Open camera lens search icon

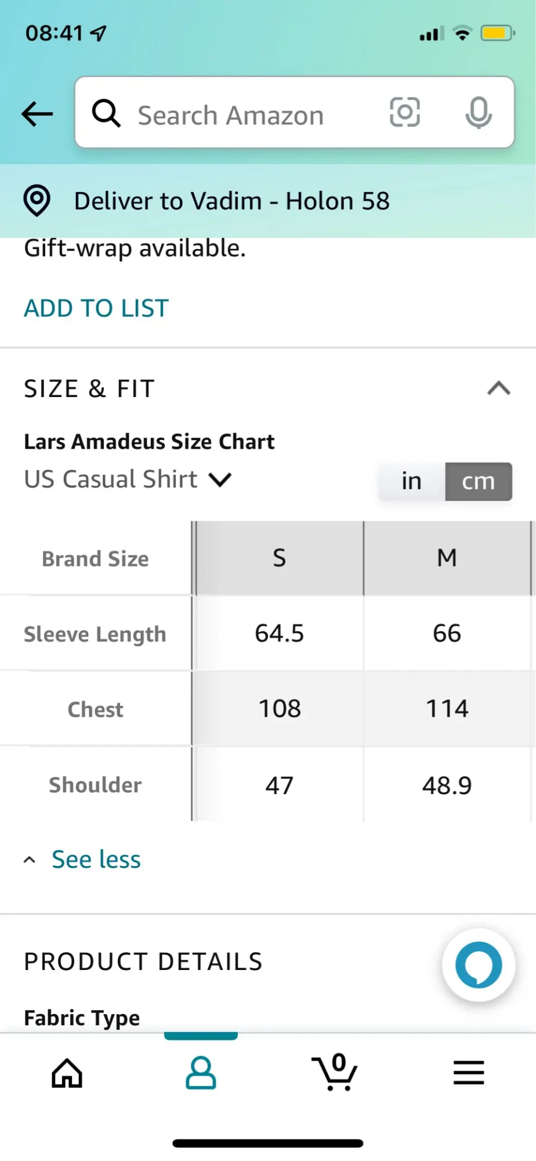[x=404, y=112]
